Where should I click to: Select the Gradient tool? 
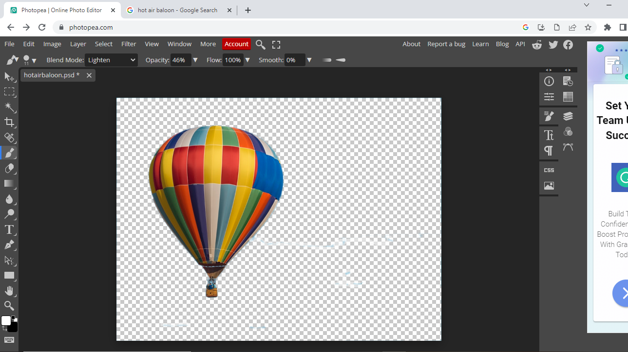click(x=9, y=183)
